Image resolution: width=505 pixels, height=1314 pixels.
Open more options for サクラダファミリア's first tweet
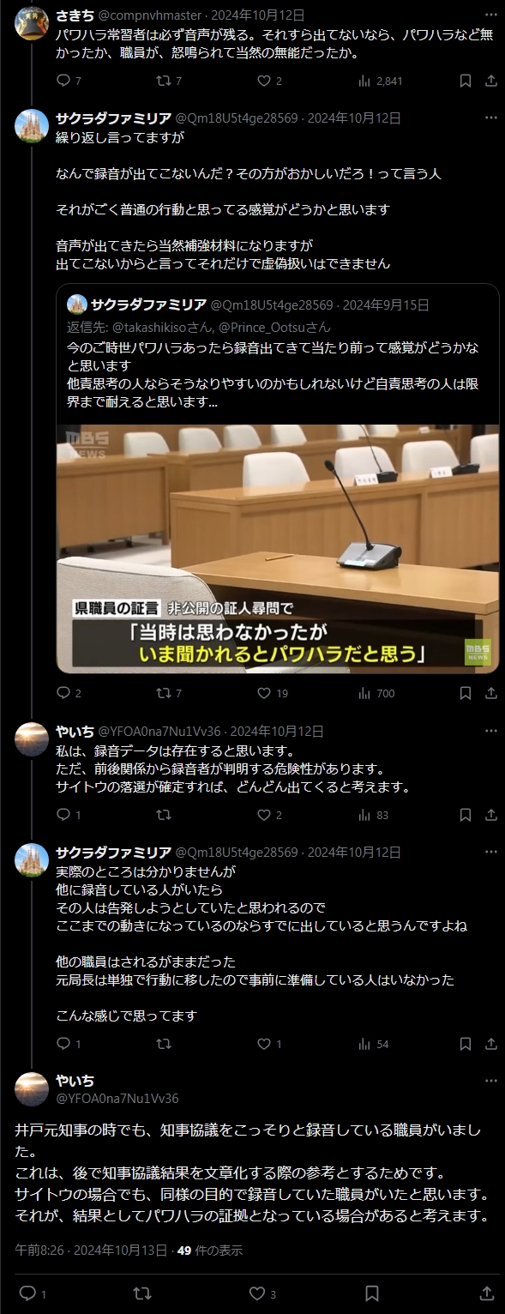pos(490,118)
